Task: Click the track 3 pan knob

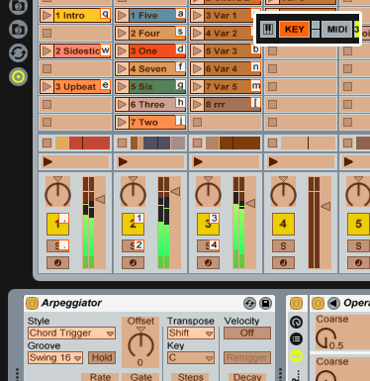Action: click(208, 194)
